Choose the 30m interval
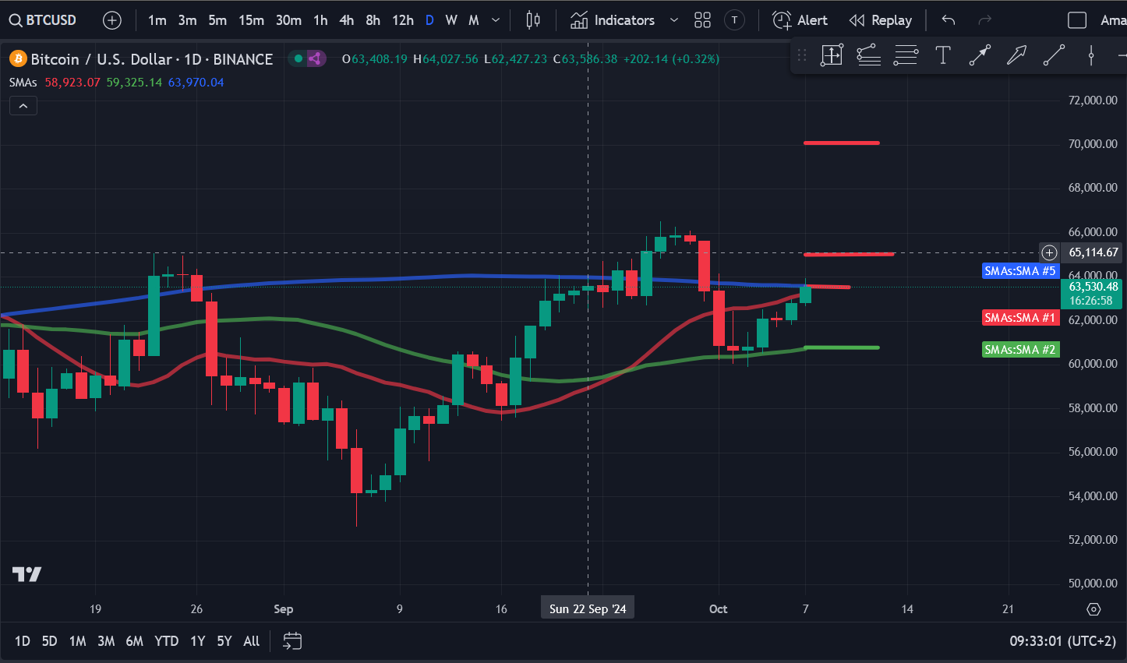The image size is (1127, 663). pyautogui.click(x=288, y=20)
